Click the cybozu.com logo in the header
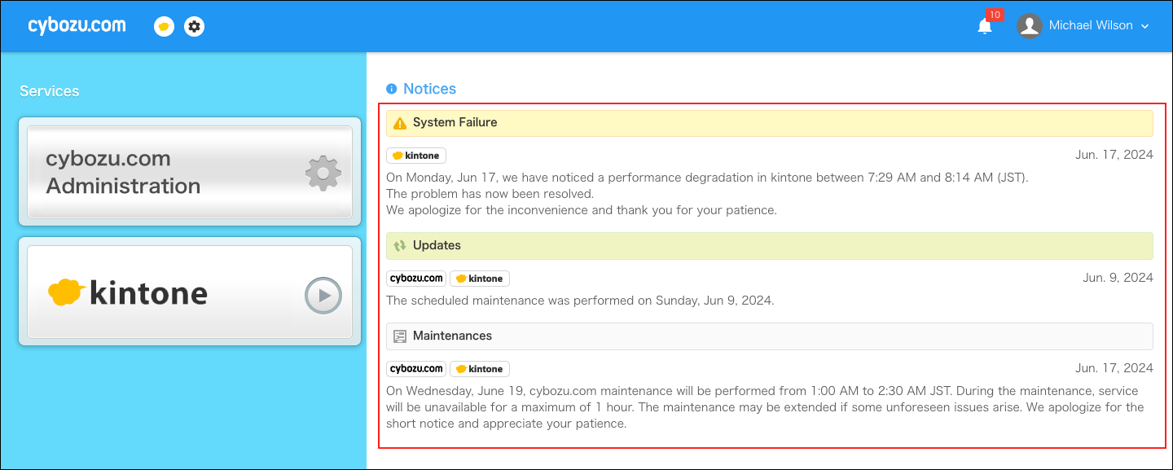Image resolution: width=1173 pixels, height=470 pixels. click(77, 25)
